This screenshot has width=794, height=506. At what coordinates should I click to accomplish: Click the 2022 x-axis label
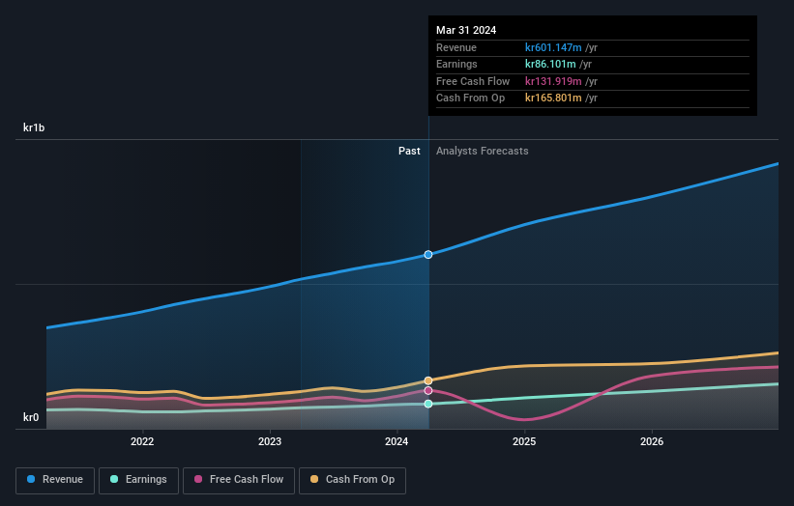coord(142,442)
